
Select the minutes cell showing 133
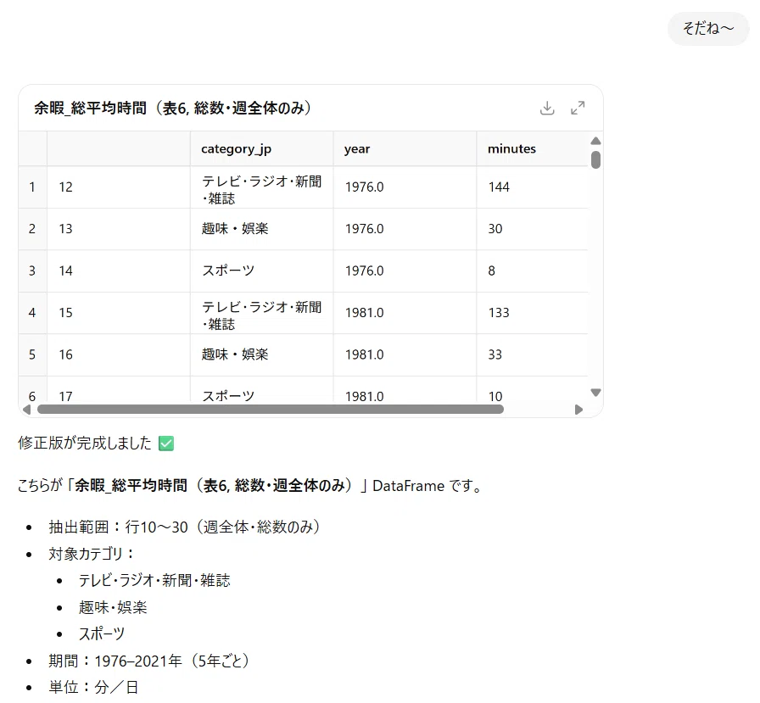coord(532,313)
